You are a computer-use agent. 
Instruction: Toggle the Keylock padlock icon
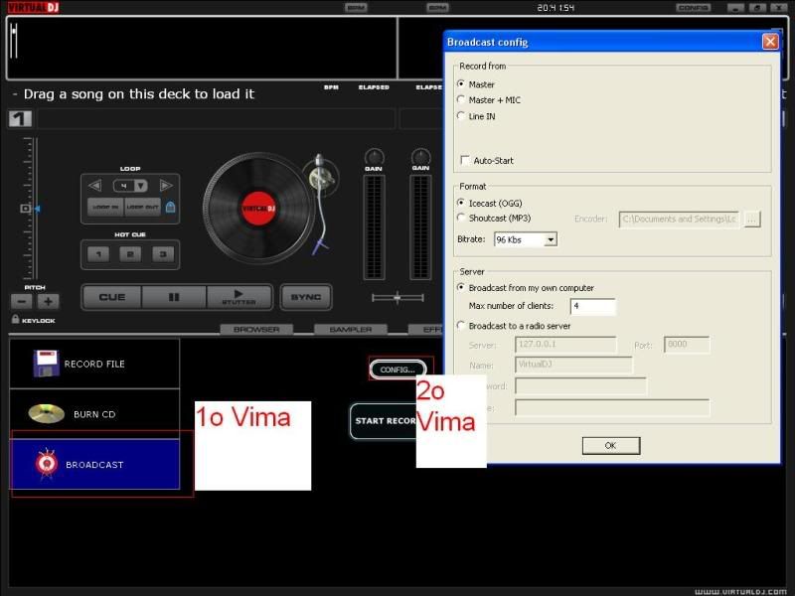click(16, 320)
